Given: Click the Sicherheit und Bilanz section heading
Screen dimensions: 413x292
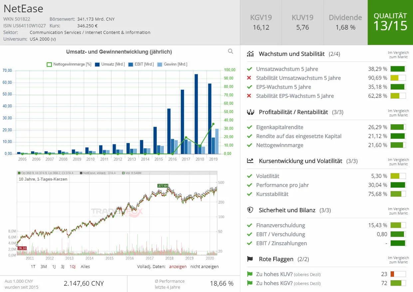Looking at the screenshot, I should click(287, 210).
